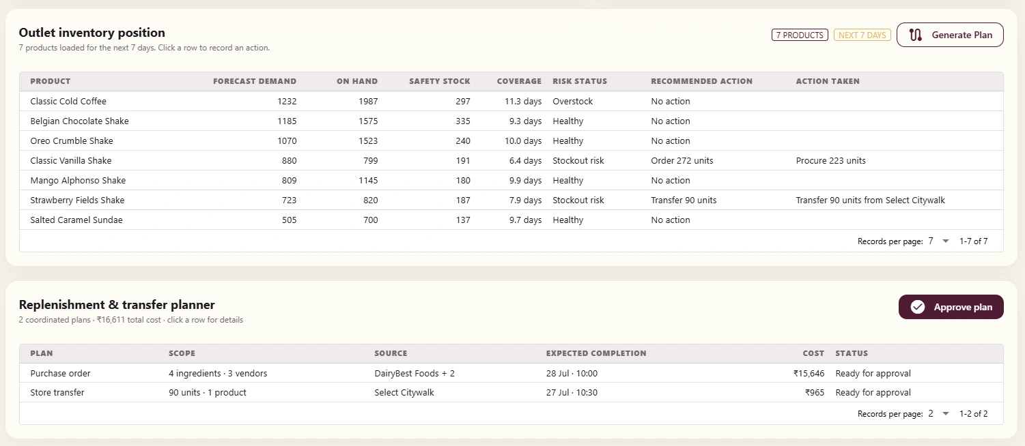Click Ready for approval on Purchase order
The image size is (1025, 446).
tap(873, 373)
